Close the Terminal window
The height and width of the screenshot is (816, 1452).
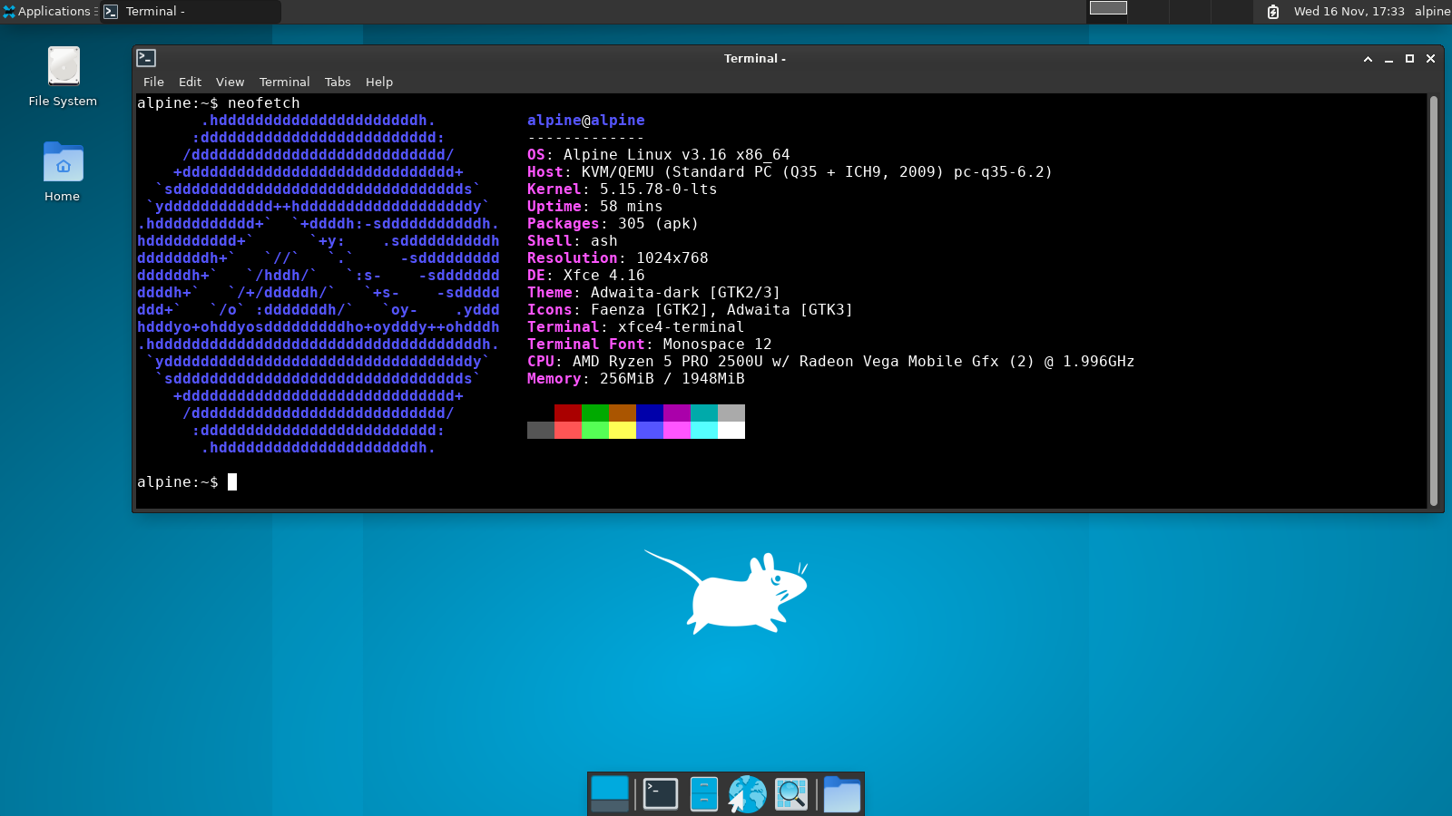tap(1430, 58)
